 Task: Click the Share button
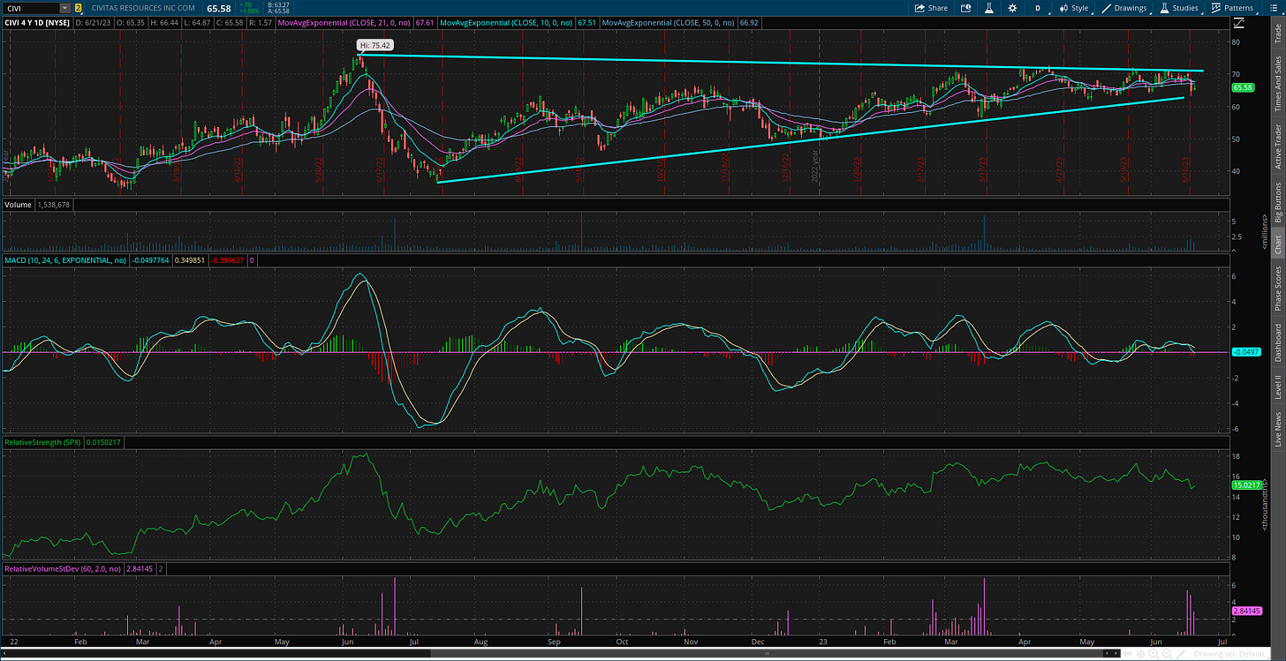[x=931, y=8]
